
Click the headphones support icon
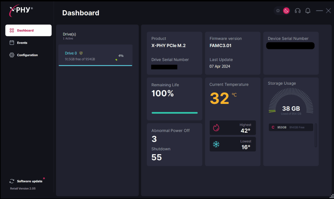297,11
